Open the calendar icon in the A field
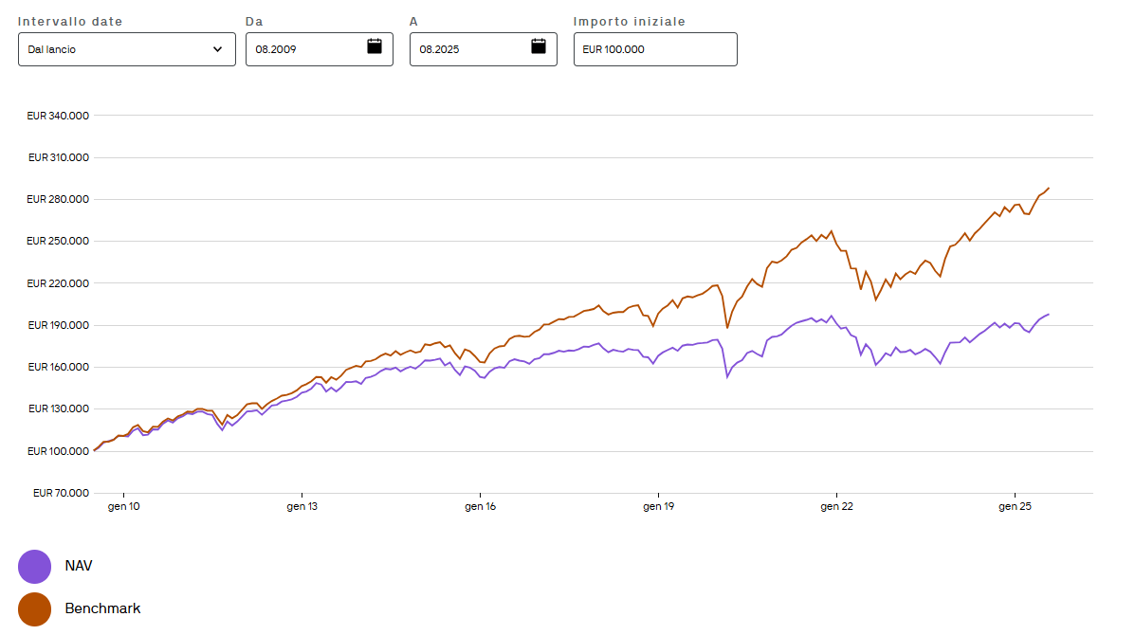This screenshot has height=635, width=1135. pyautogui.click(x=539, y=46)
